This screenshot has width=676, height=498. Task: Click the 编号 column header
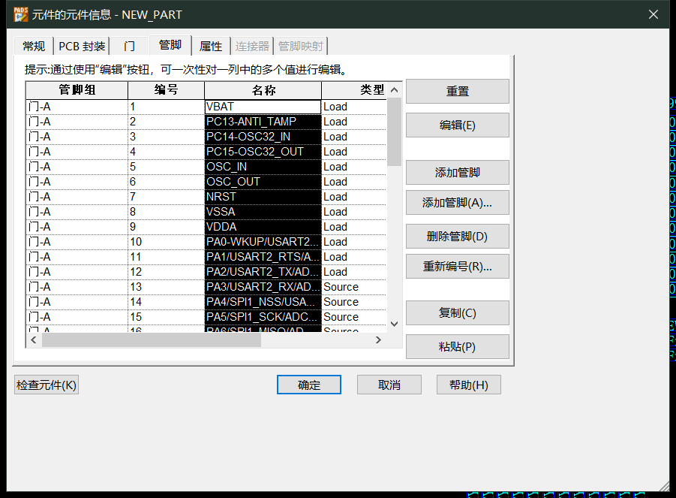pos(166,90)
